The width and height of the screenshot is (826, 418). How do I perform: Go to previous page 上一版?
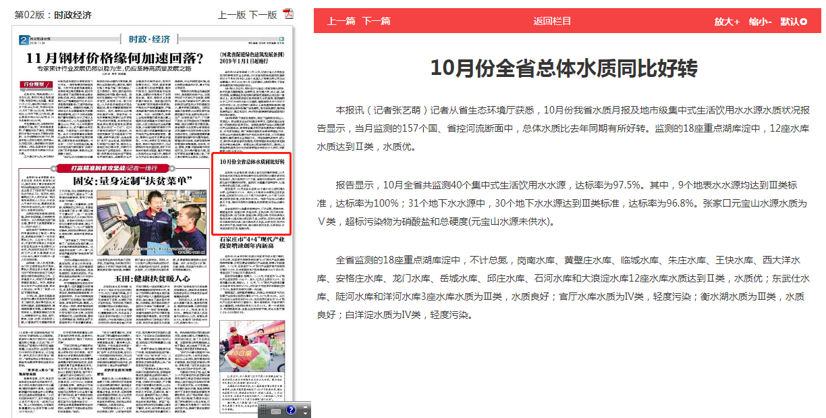231,14
